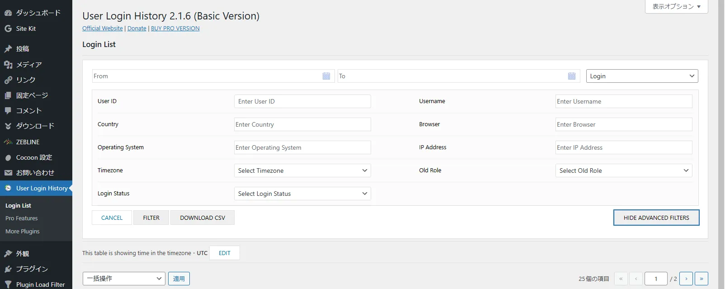Viewport: 725px width, 289px height.
Task: Expand the 表示オプション screen options
Action: (x=676, y=6)
